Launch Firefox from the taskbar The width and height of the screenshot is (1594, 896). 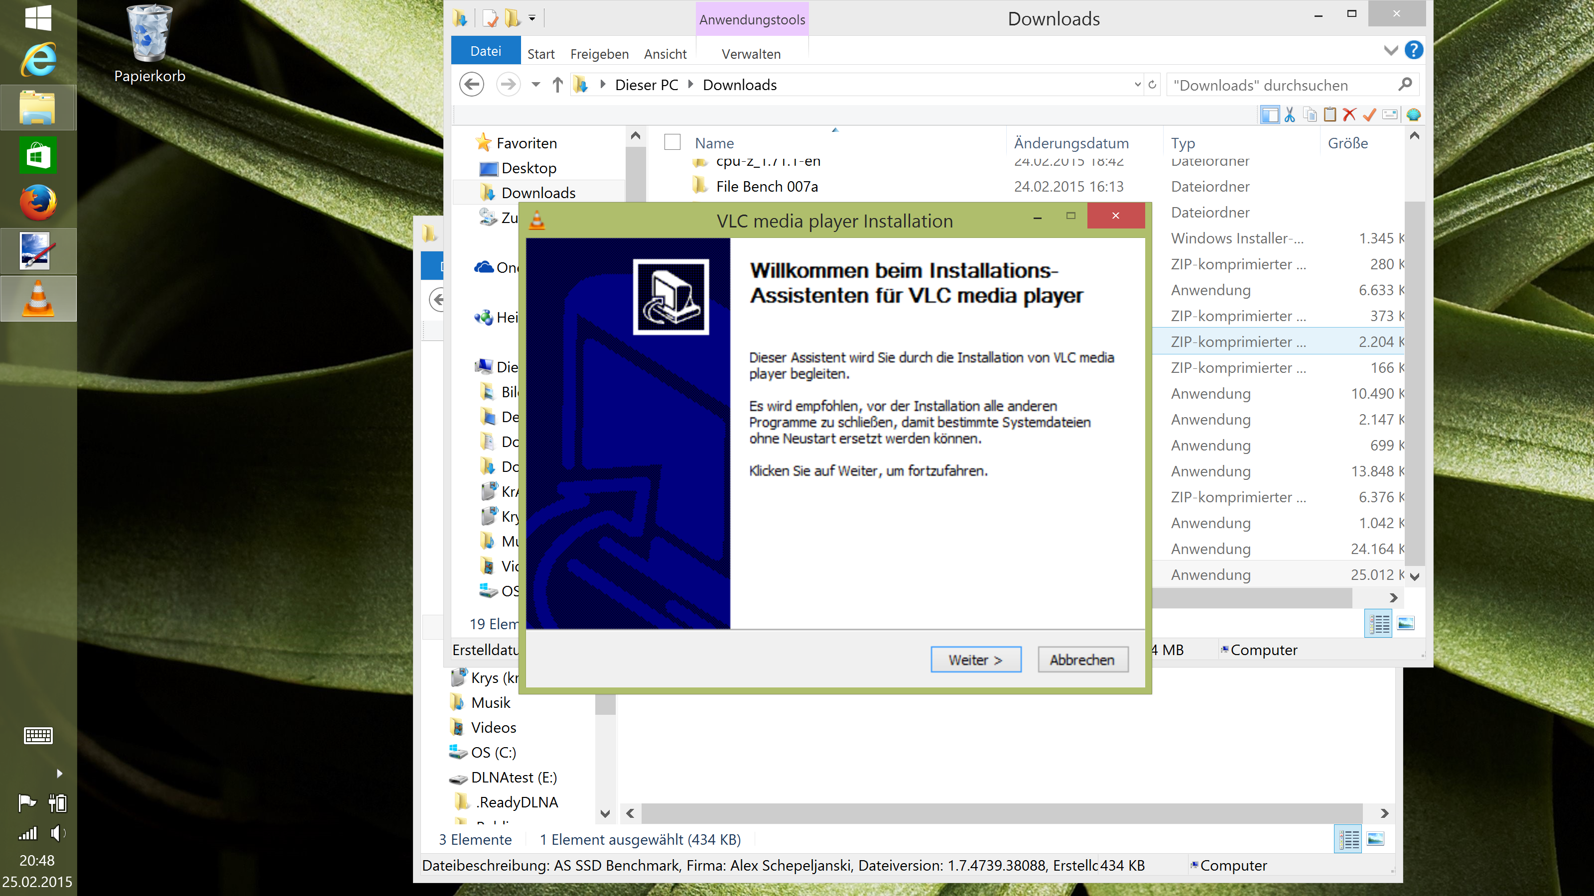pos(38,203)
